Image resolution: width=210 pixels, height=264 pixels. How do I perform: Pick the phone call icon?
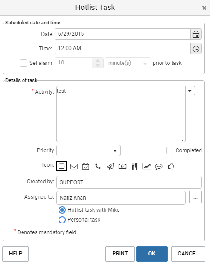[x=98, y=166]
